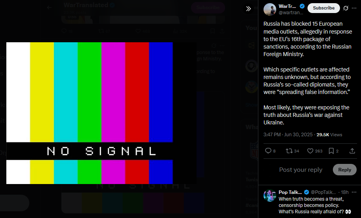Viewport: 361px width, 218px height.
Task: Focus the Post your reply field
Action: pos(301,169)
